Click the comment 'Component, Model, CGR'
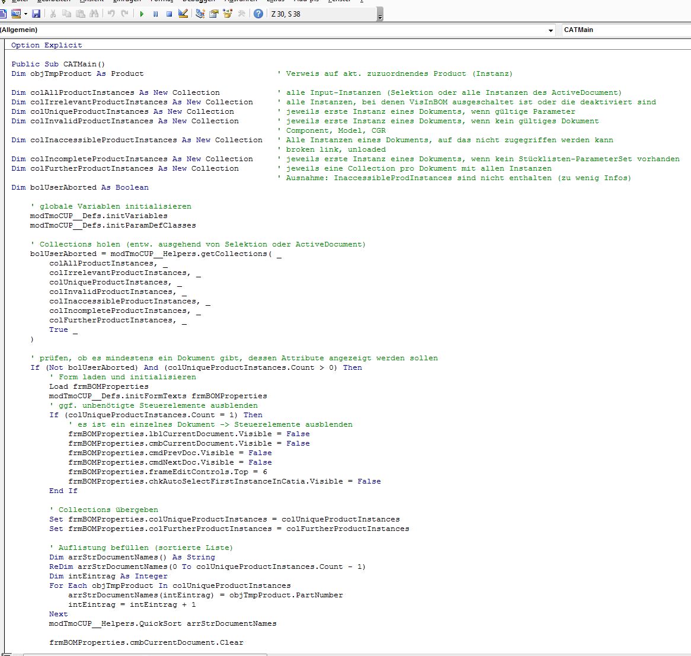The height and width of the screenshot is (656, 691). click(x=331, y=130)
